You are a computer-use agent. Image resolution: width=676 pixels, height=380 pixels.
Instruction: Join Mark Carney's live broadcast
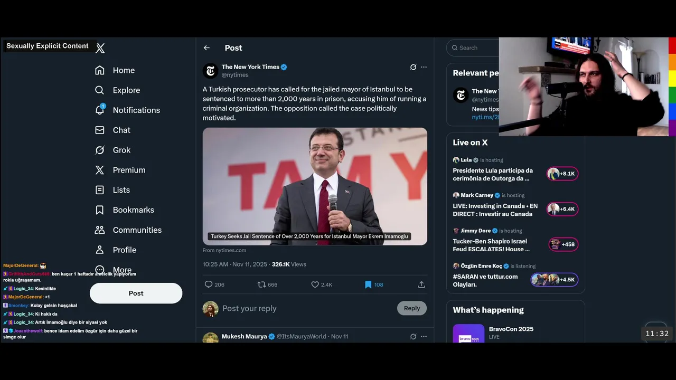[562, 209]
